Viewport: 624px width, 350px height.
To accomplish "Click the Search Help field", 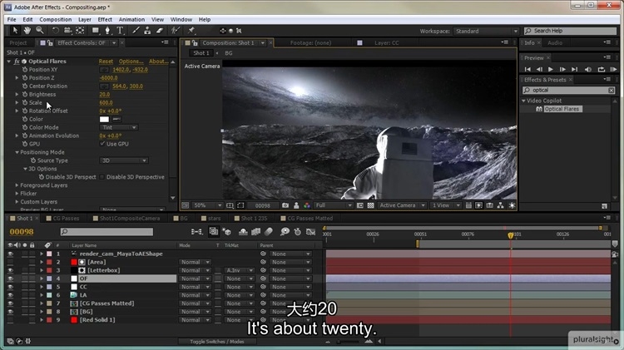I will (570, 31).
